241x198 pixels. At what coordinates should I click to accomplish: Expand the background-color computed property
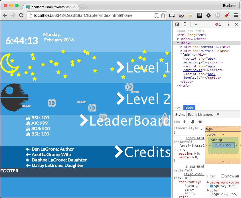point(208,182)
